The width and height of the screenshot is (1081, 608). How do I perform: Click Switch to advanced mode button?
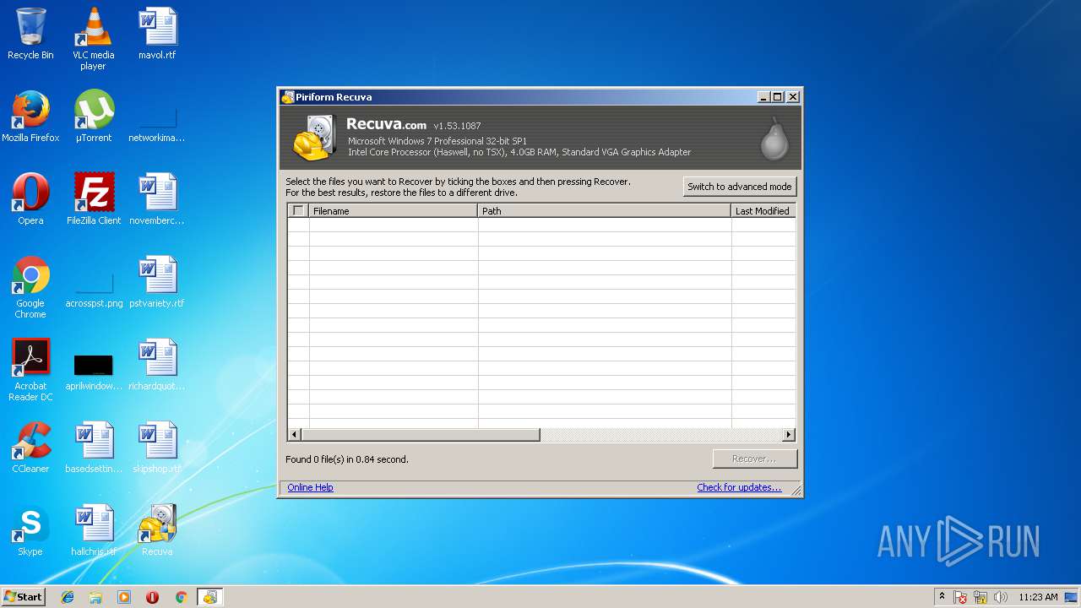(740, 187)
